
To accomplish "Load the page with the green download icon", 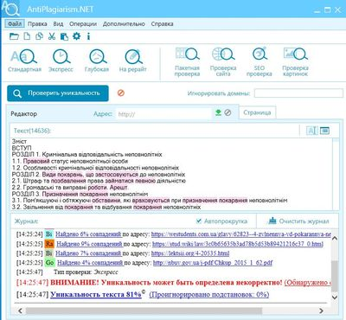I will (218, 112).
